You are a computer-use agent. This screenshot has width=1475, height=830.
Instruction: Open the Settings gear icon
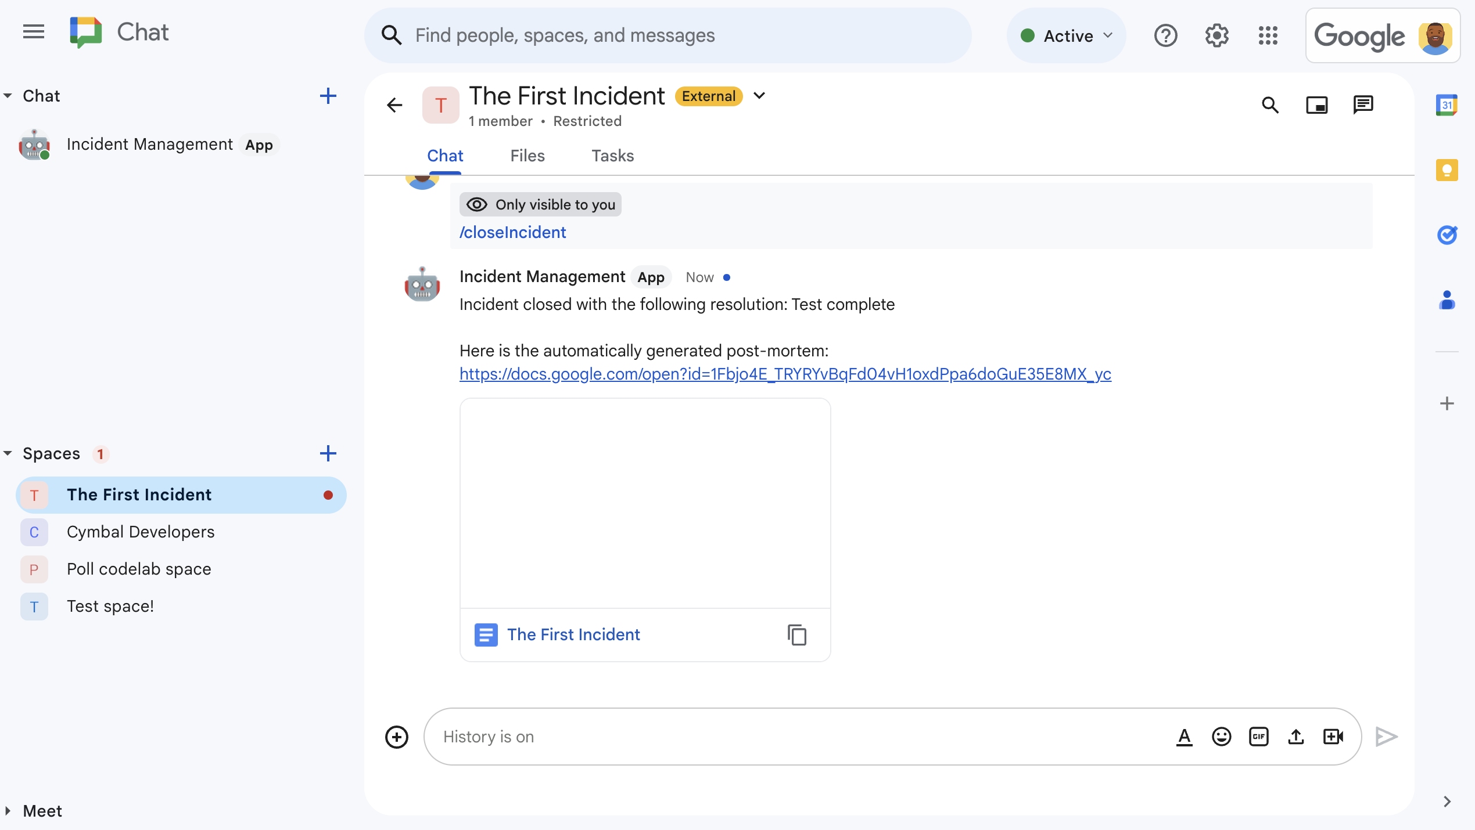tap(1216, 35)
